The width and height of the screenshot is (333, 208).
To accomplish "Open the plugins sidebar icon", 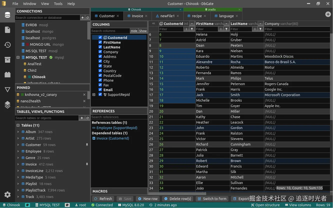I will point(8,75).
